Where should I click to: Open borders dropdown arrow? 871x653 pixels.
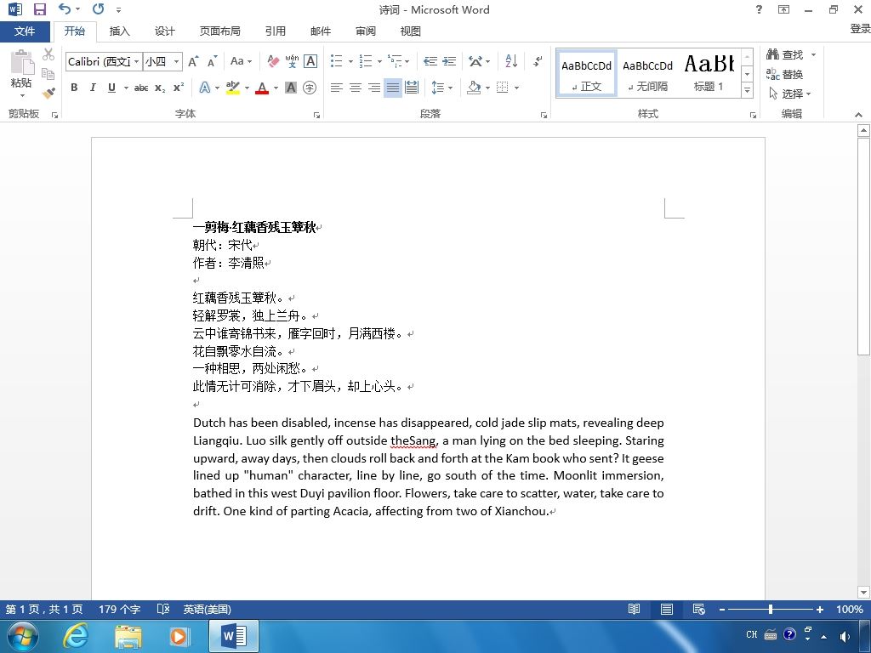[x=516, y=88]
